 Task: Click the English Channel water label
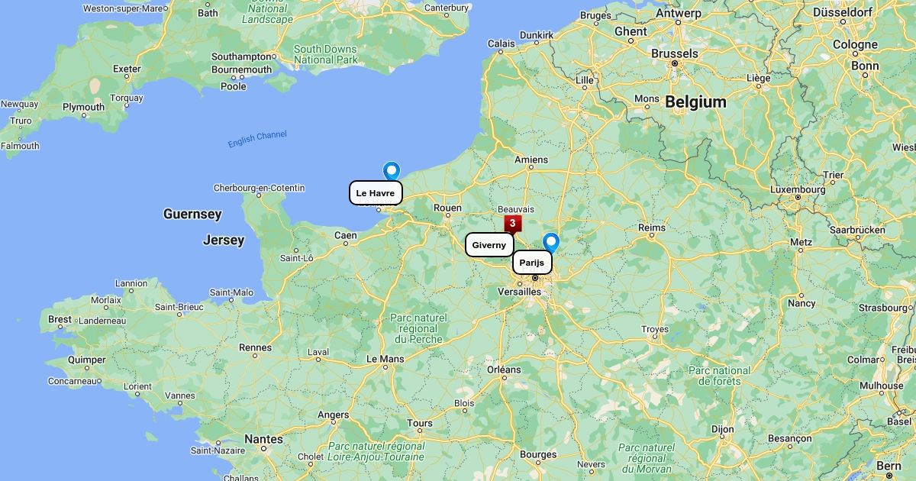(257, 139)
